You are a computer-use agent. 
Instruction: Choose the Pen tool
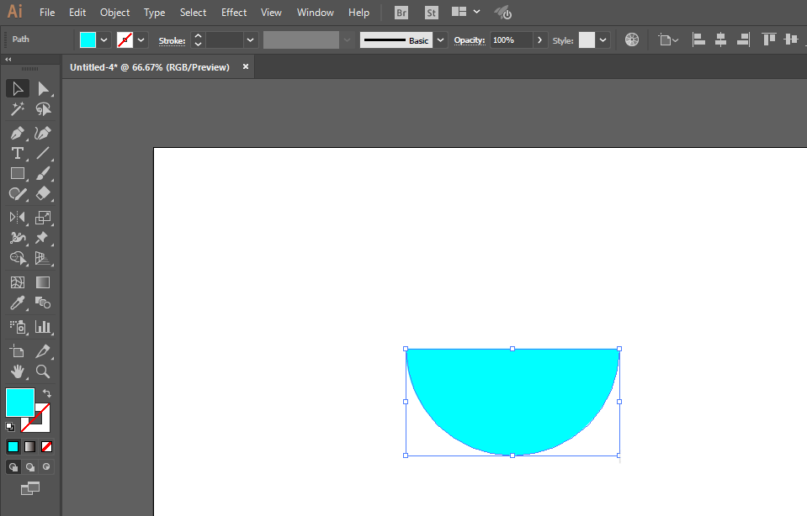coord(18,133)
